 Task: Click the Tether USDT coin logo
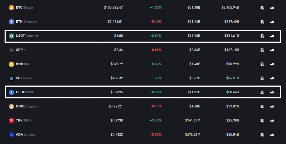click(11, 36)
